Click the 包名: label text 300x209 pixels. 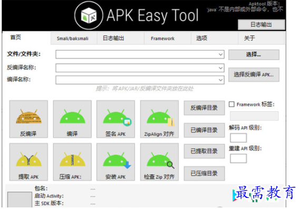click(x=41, y=188)
